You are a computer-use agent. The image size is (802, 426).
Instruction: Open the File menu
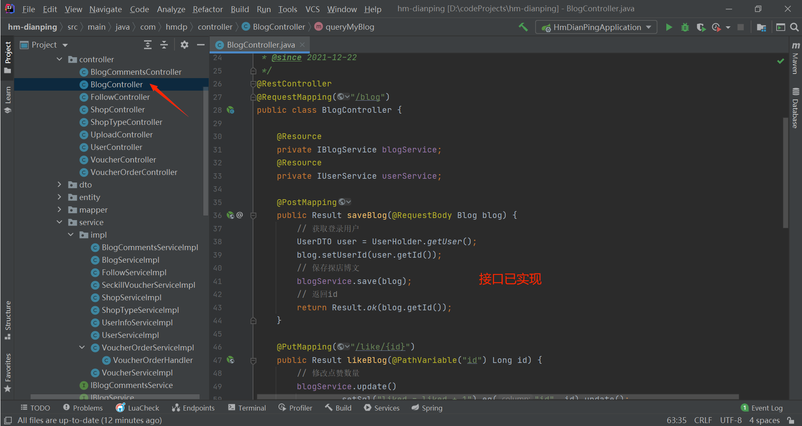(x=28, y=9)
